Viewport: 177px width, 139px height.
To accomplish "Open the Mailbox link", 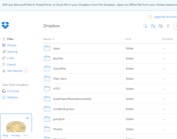I will coord(13,97).
